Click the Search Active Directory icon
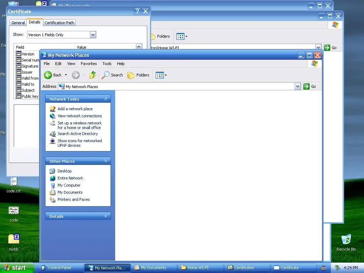The image size is (364, 273). pyautogui.click(x=53, y=134)
